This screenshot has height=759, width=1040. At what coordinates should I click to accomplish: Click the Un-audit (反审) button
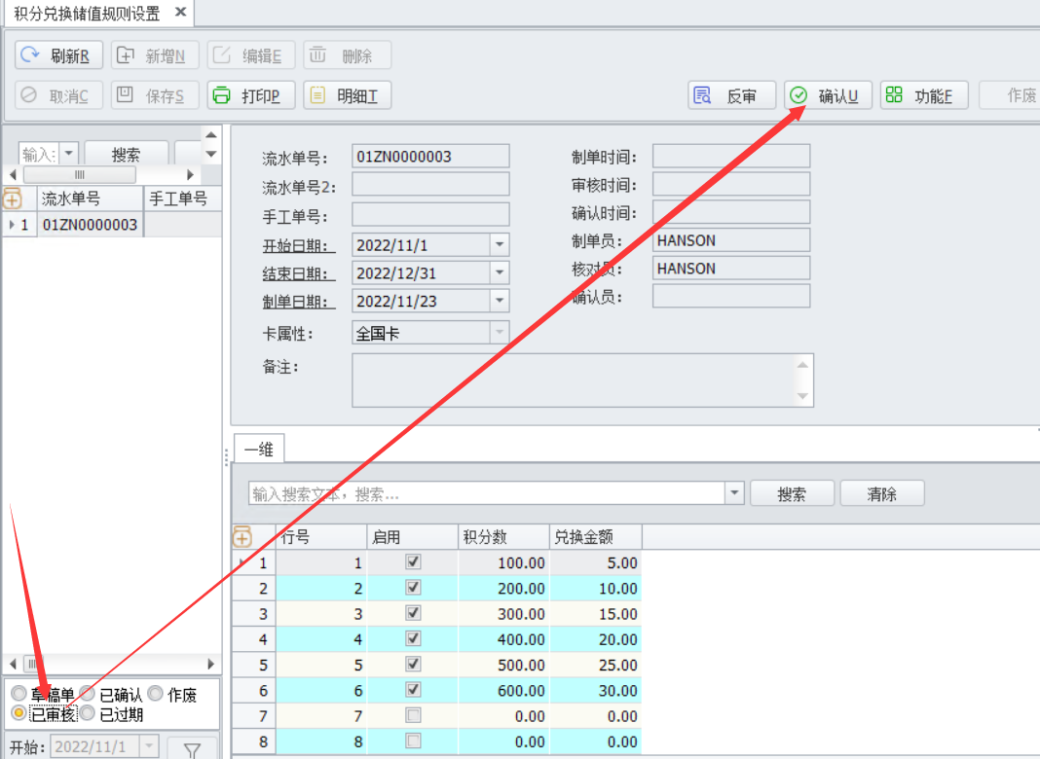pyautogui.click(x=731, y=95)
